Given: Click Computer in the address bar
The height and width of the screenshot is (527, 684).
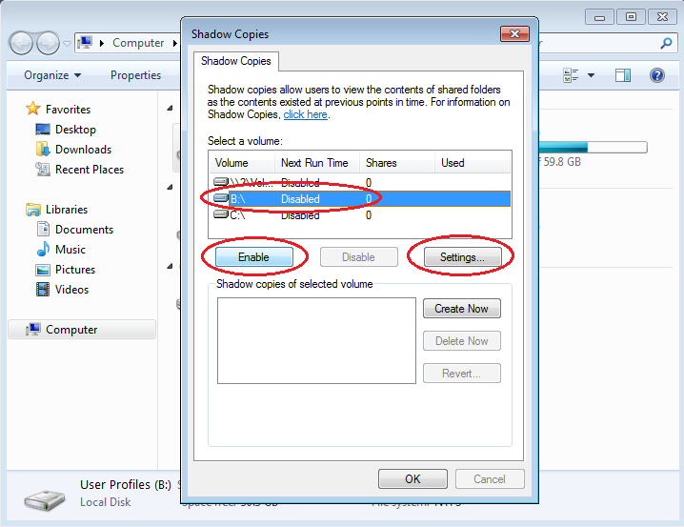Looking at the screenshot, I should click(138, 43).
